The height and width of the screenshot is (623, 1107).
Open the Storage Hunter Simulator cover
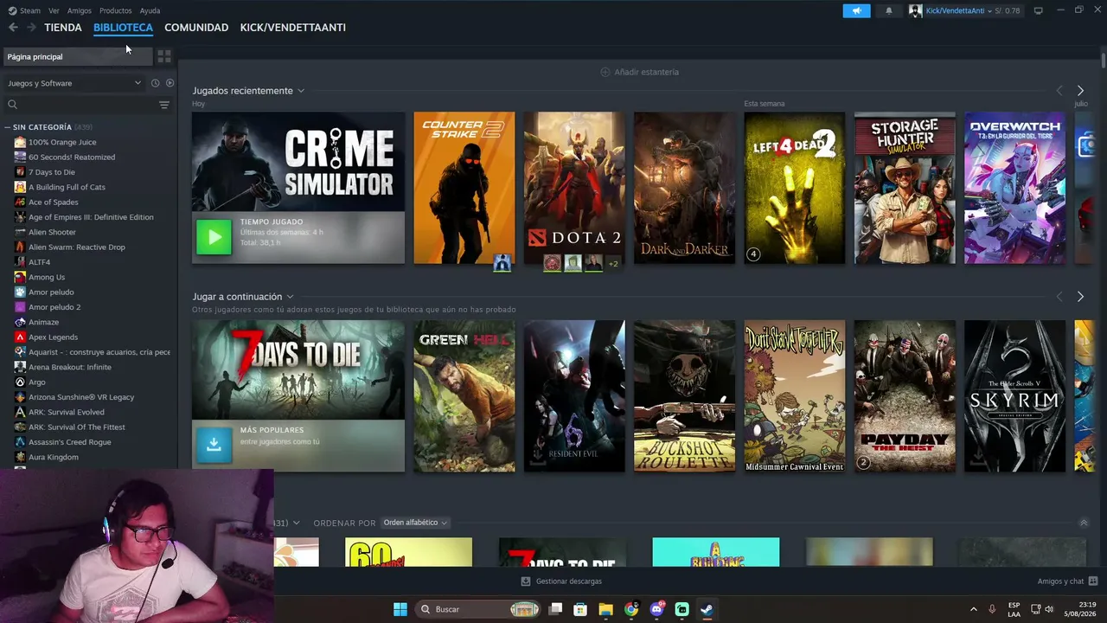click(x=905, y=188)
